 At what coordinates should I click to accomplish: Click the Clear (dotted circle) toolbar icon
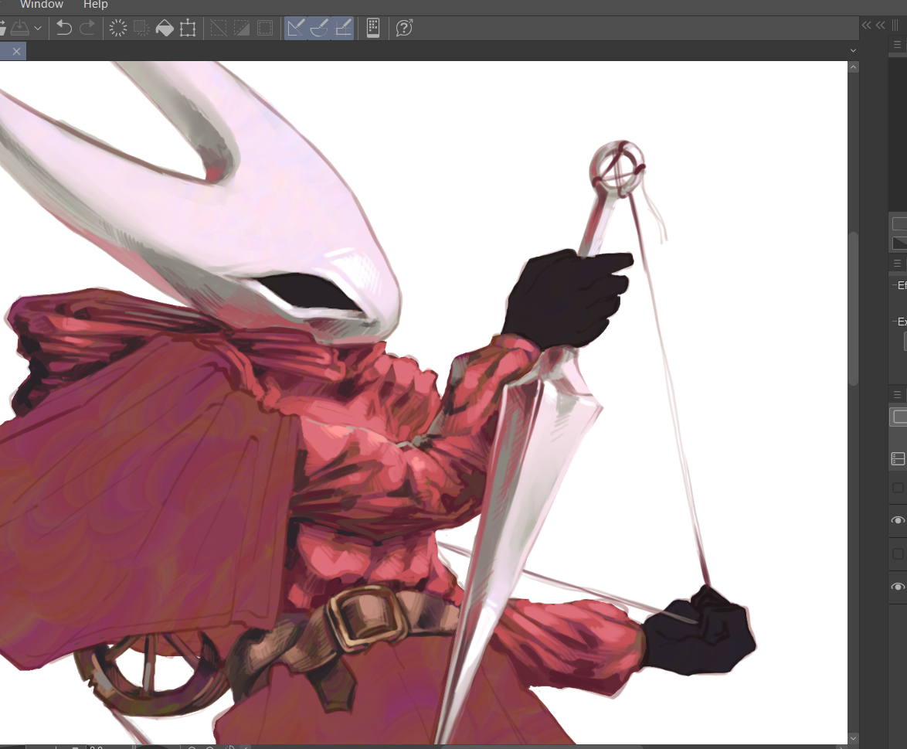point(118,29)
